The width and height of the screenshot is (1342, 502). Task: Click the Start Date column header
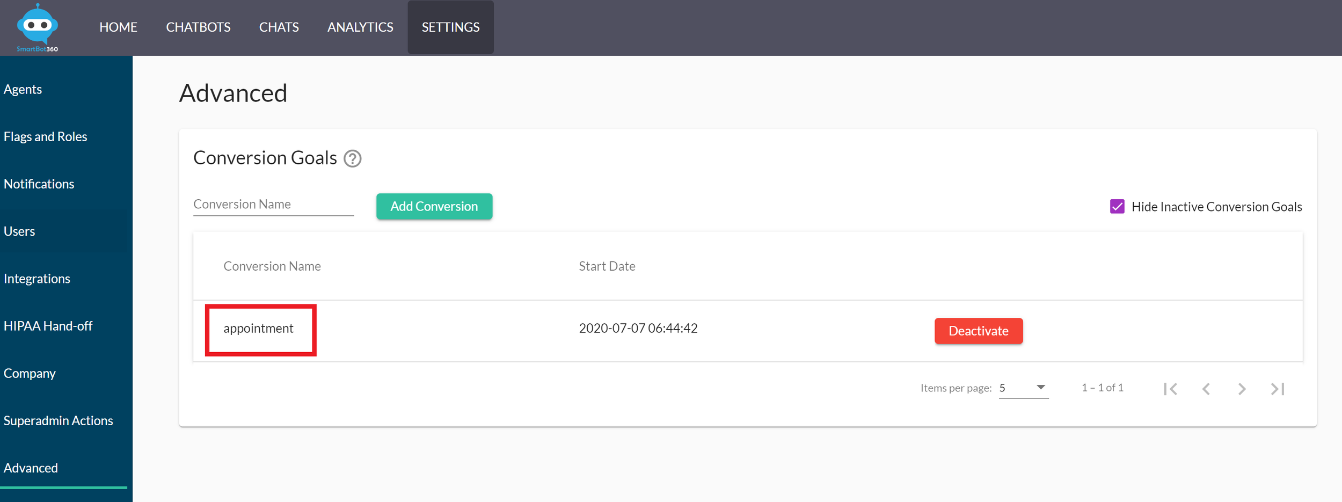coord(607,266)
